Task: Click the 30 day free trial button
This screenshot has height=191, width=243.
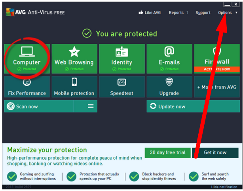Action: click(168, 152)
